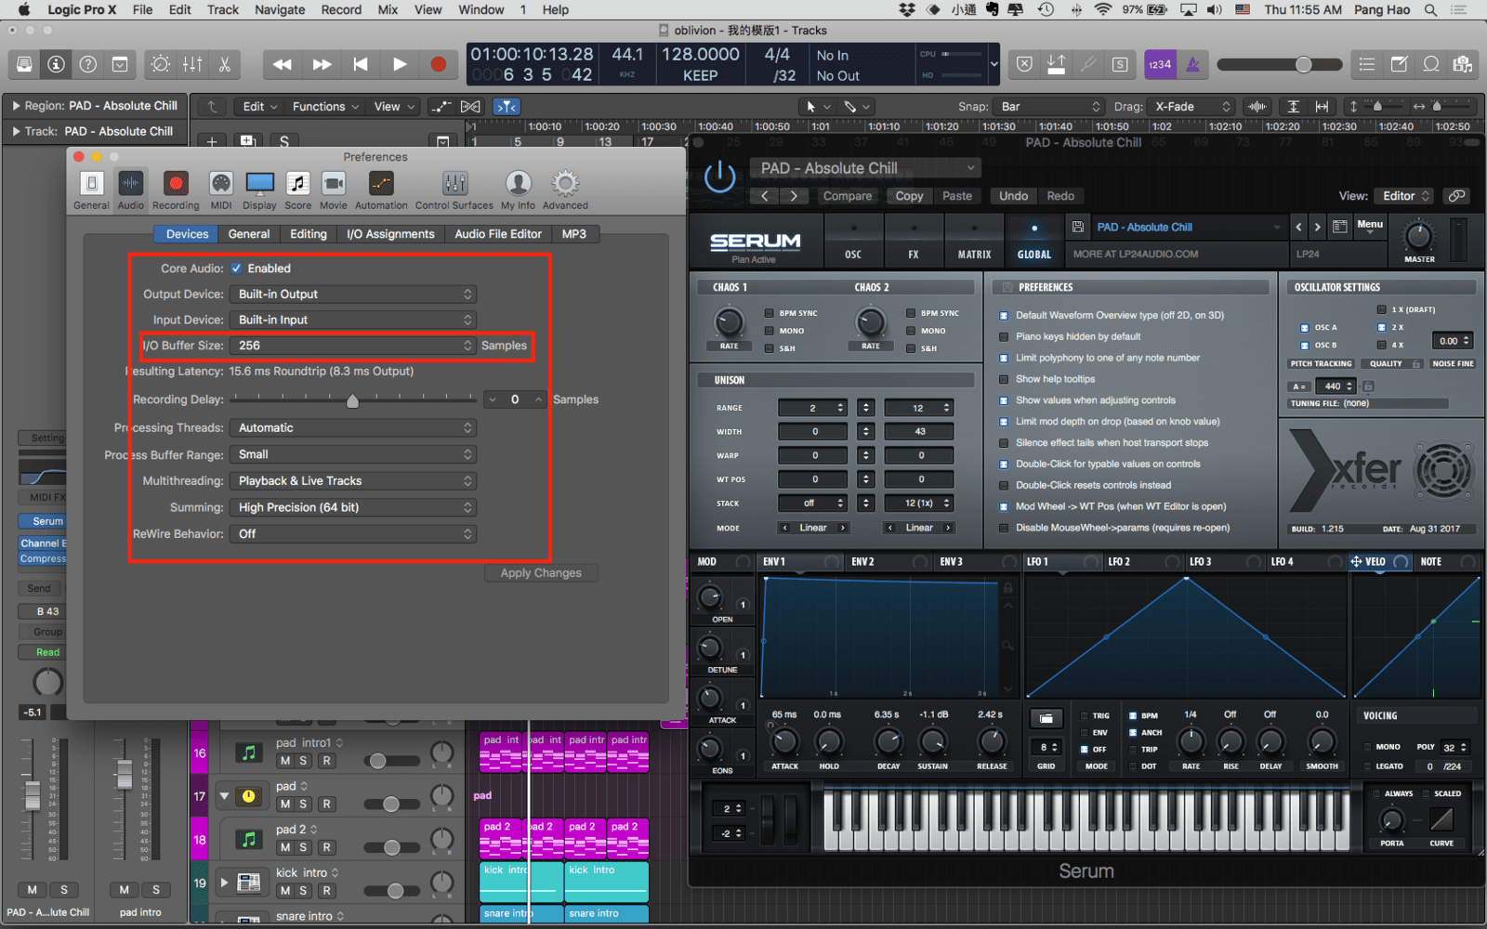This screenshot has height=929, width=1487.
Task: Switch to the I/O Assignments tab
Action: tap(390, 234)
